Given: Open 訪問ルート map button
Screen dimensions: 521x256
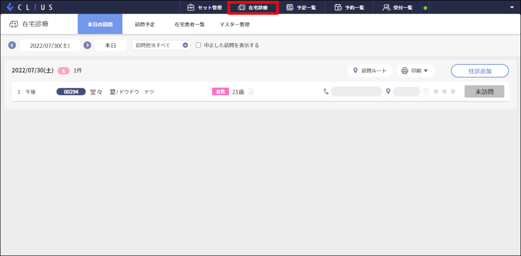Looking at the screenshot, I should tap(370, 71).
